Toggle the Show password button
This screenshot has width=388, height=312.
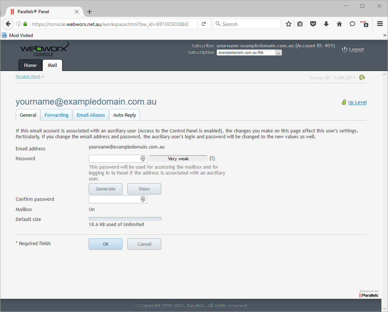[144, 189]
